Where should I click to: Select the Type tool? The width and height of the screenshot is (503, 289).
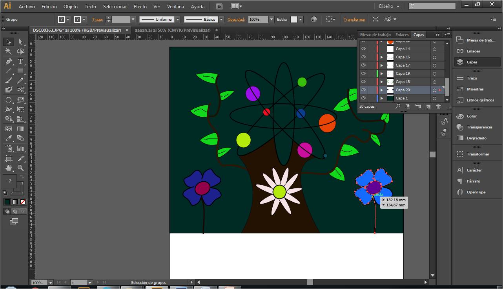coord(20,61)
